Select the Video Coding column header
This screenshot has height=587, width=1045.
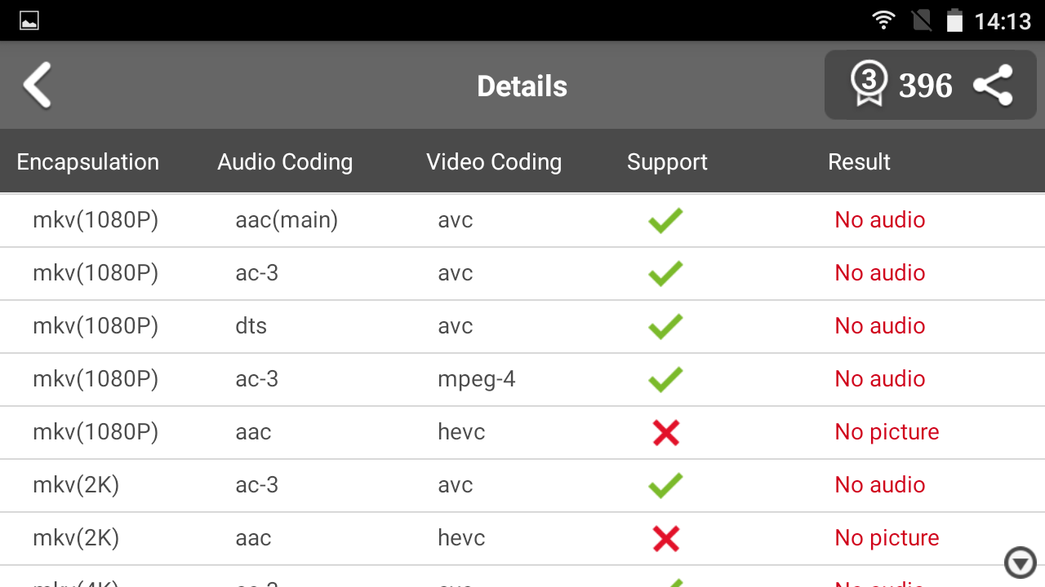point(494,161)
